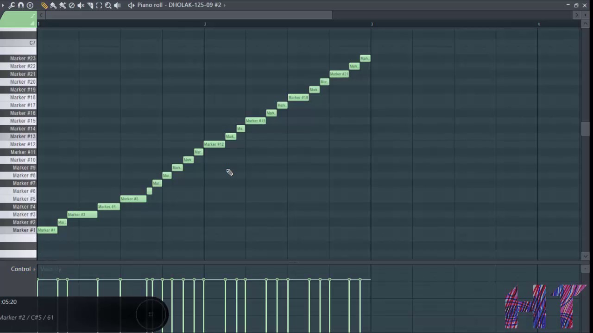Select the Marker #5 note in the grid
This screenshot has width=593, height=333.
[x=133, y=199]
